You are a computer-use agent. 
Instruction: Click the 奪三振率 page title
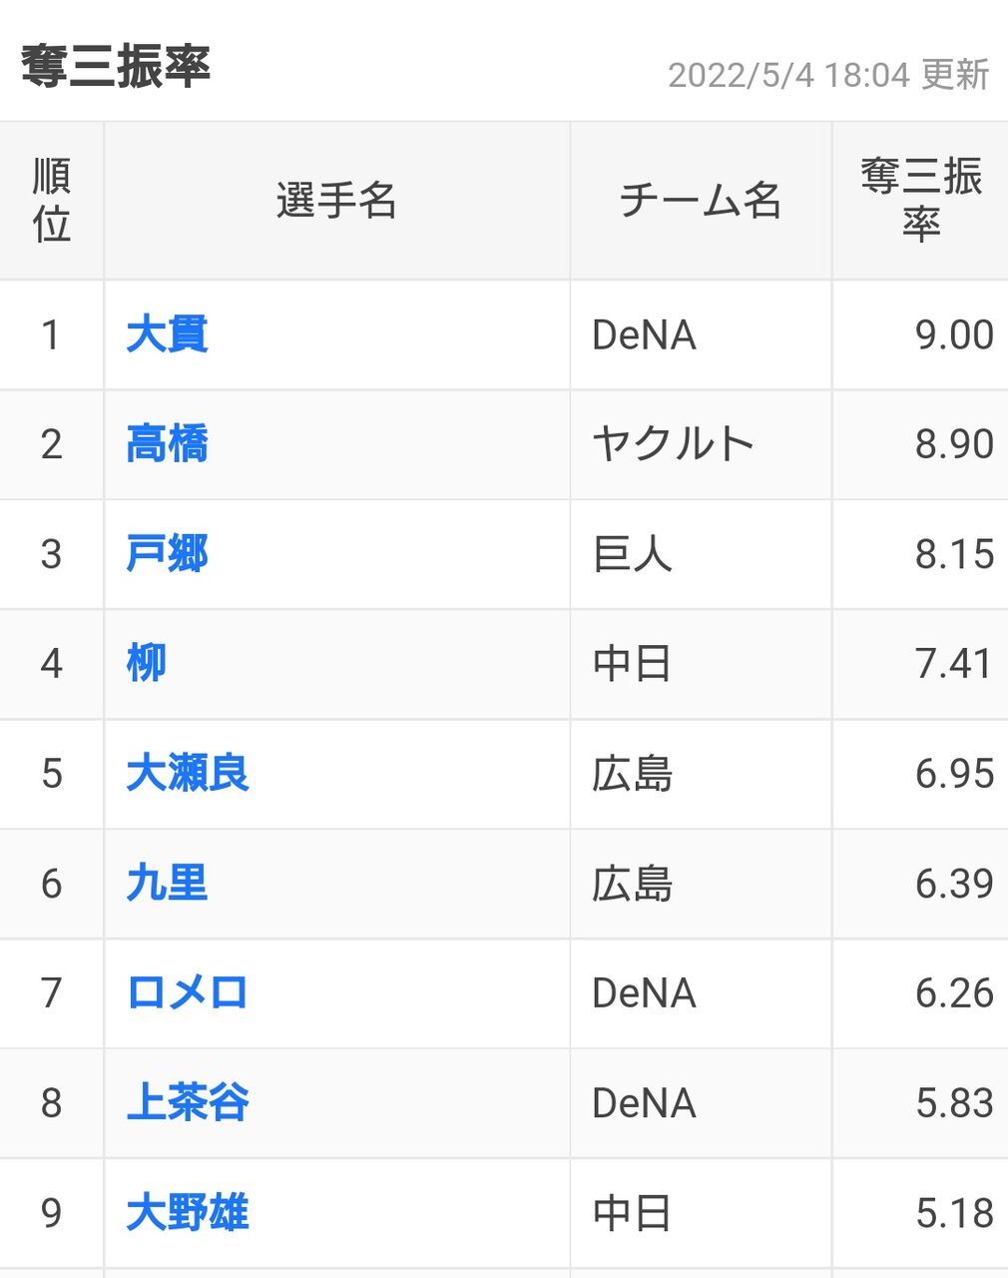click(x=116, y=67)
